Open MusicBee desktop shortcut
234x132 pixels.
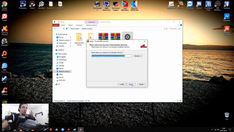pyautogui.click(x=4, y=42)
